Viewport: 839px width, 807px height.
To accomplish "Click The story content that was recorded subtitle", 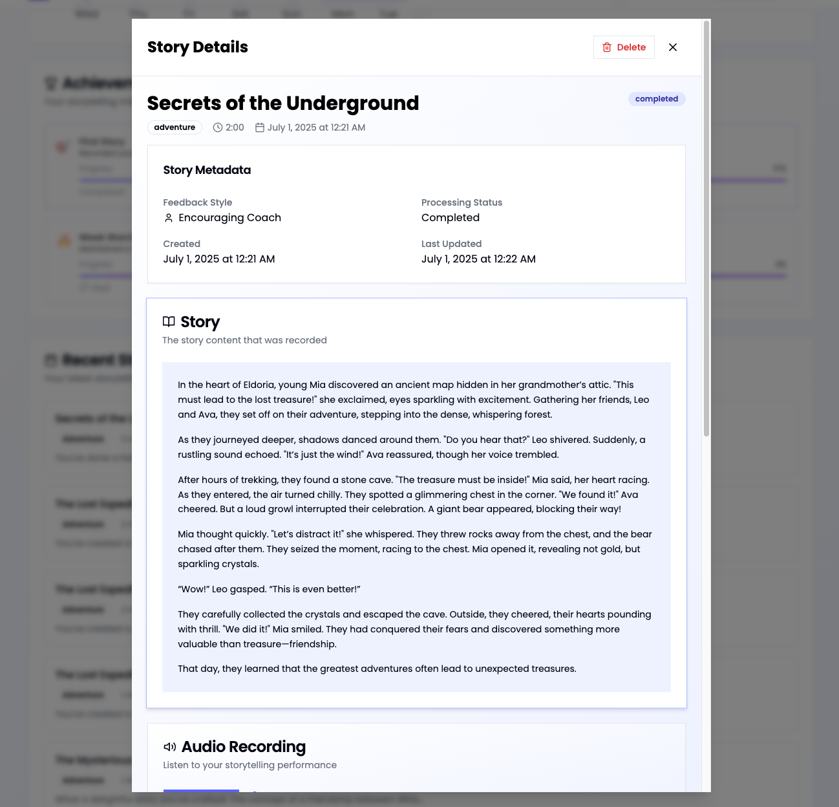I will [x=244, y=340].
